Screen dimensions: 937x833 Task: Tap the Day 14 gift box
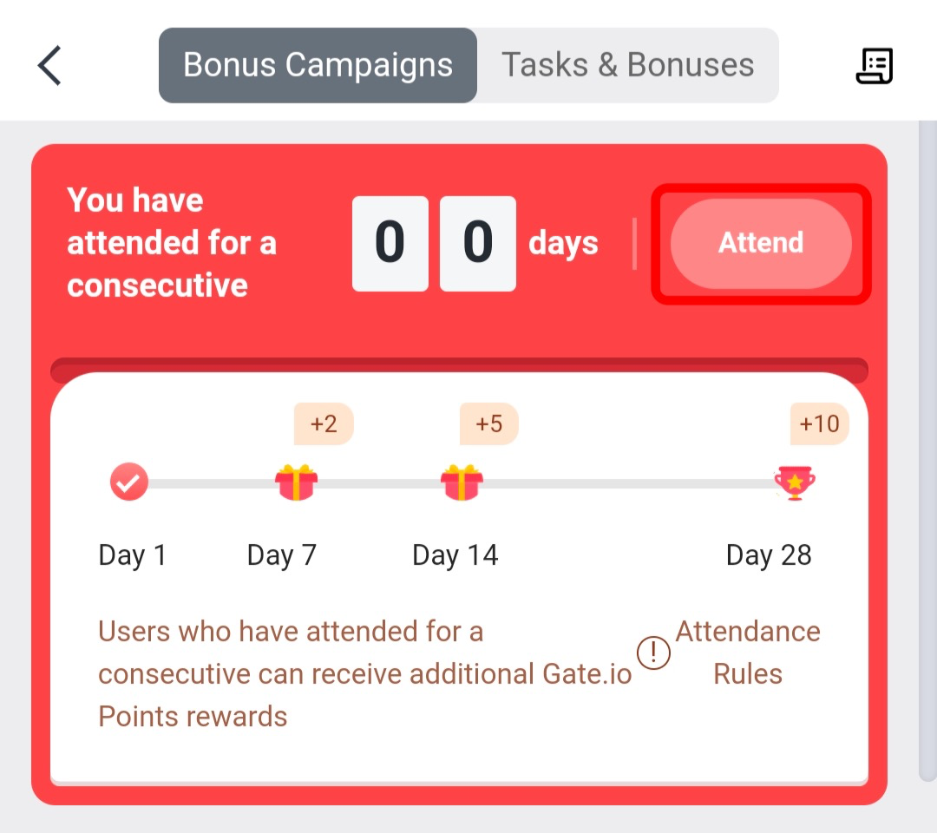462,482
